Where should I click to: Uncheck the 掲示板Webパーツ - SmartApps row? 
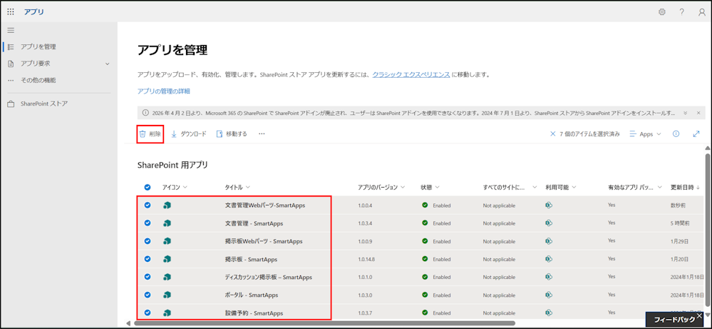click(x=147, y=241)
